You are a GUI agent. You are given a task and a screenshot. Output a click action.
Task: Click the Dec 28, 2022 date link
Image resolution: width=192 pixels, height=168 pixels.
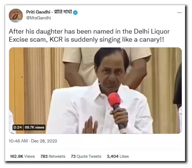tap(44, 141)
